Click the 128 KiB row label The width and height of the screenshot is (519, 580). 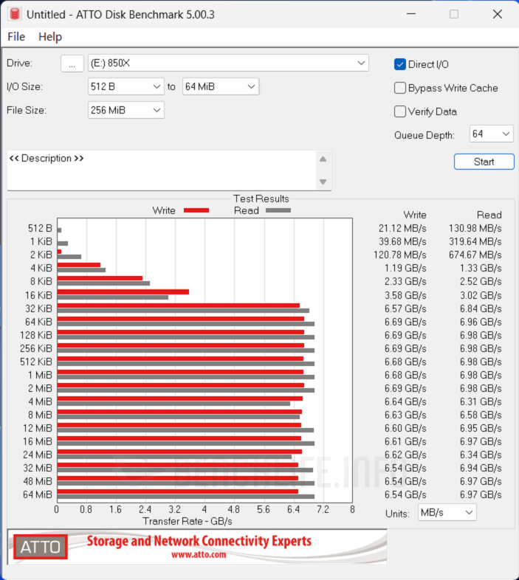point(36,335)
